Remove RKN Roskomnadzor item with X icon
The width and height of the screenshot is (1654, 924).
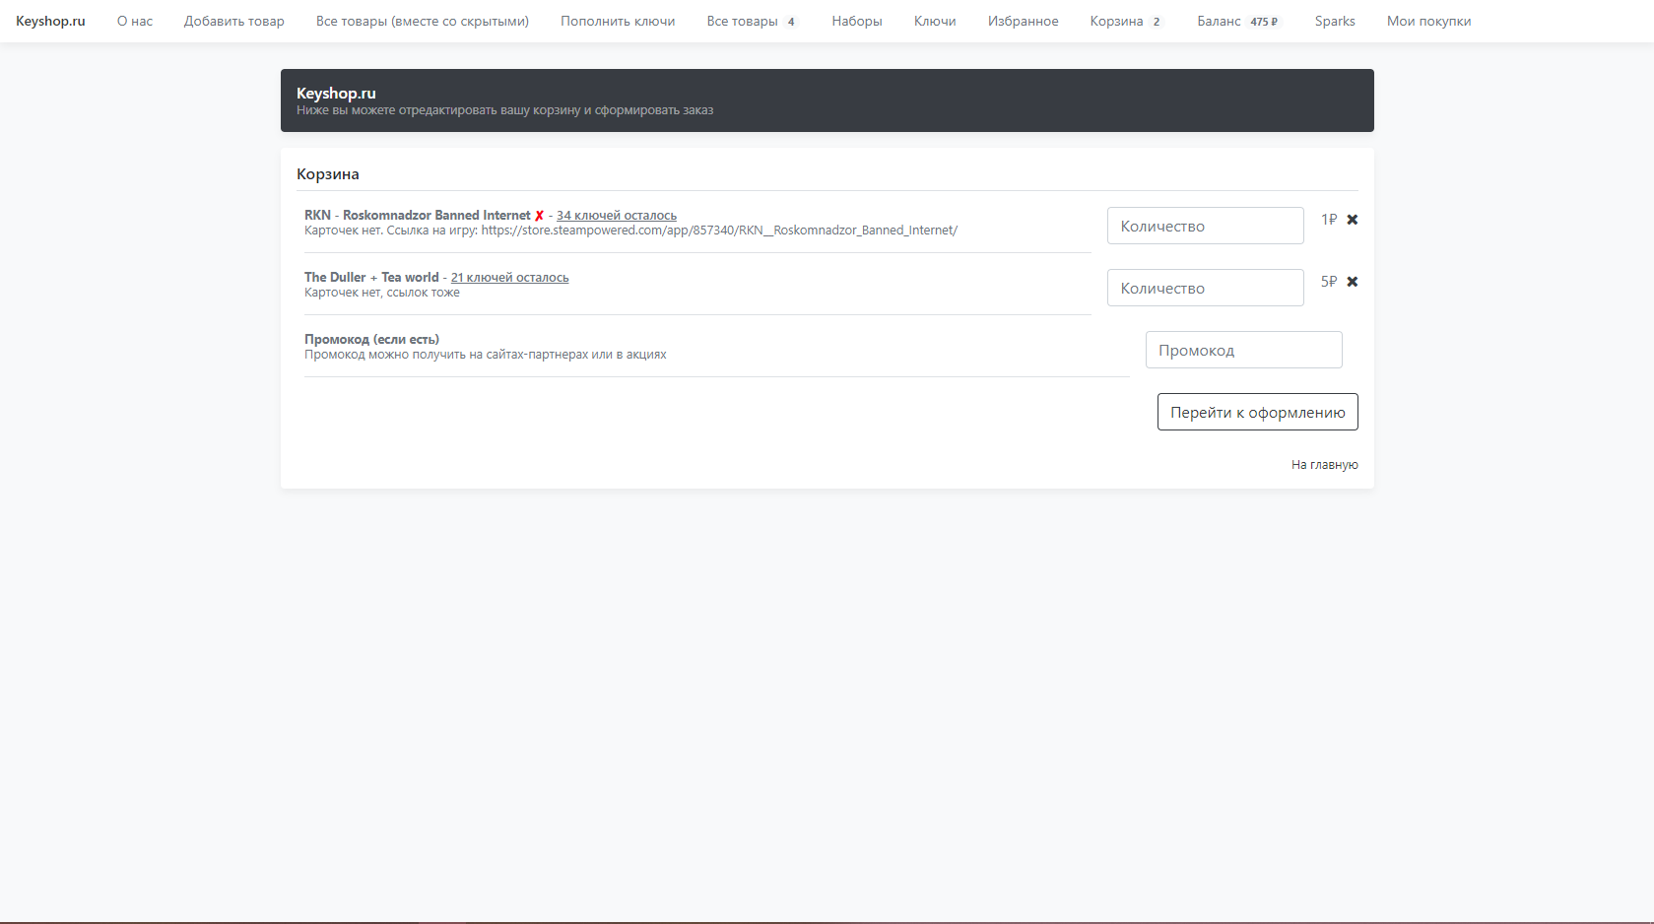coord(1353,220)
